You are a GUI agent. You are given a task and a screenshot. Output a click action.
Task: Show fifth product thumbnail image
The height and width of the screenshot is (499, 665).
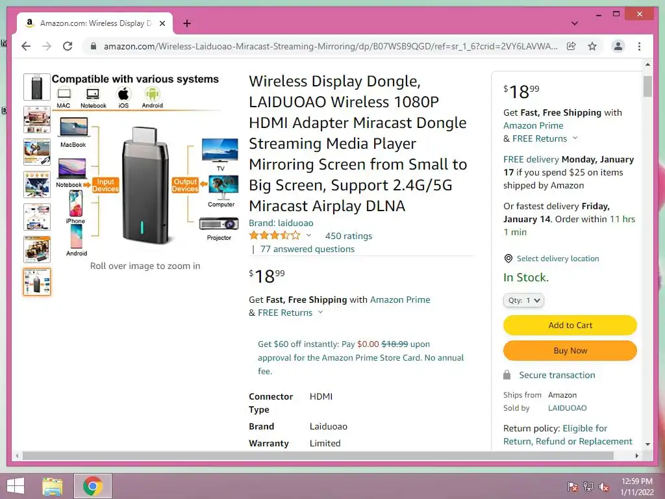[37, 217]
